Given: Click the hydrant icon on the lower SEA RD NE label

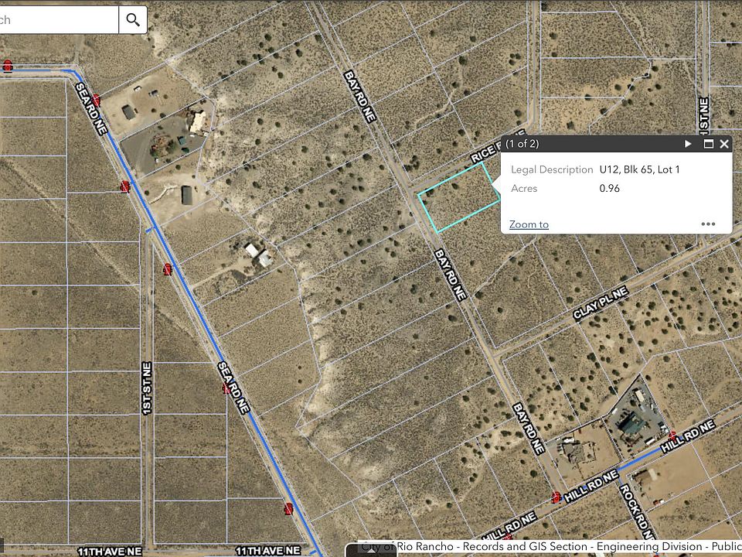Looking at the screenshot, I should point(226,388).
